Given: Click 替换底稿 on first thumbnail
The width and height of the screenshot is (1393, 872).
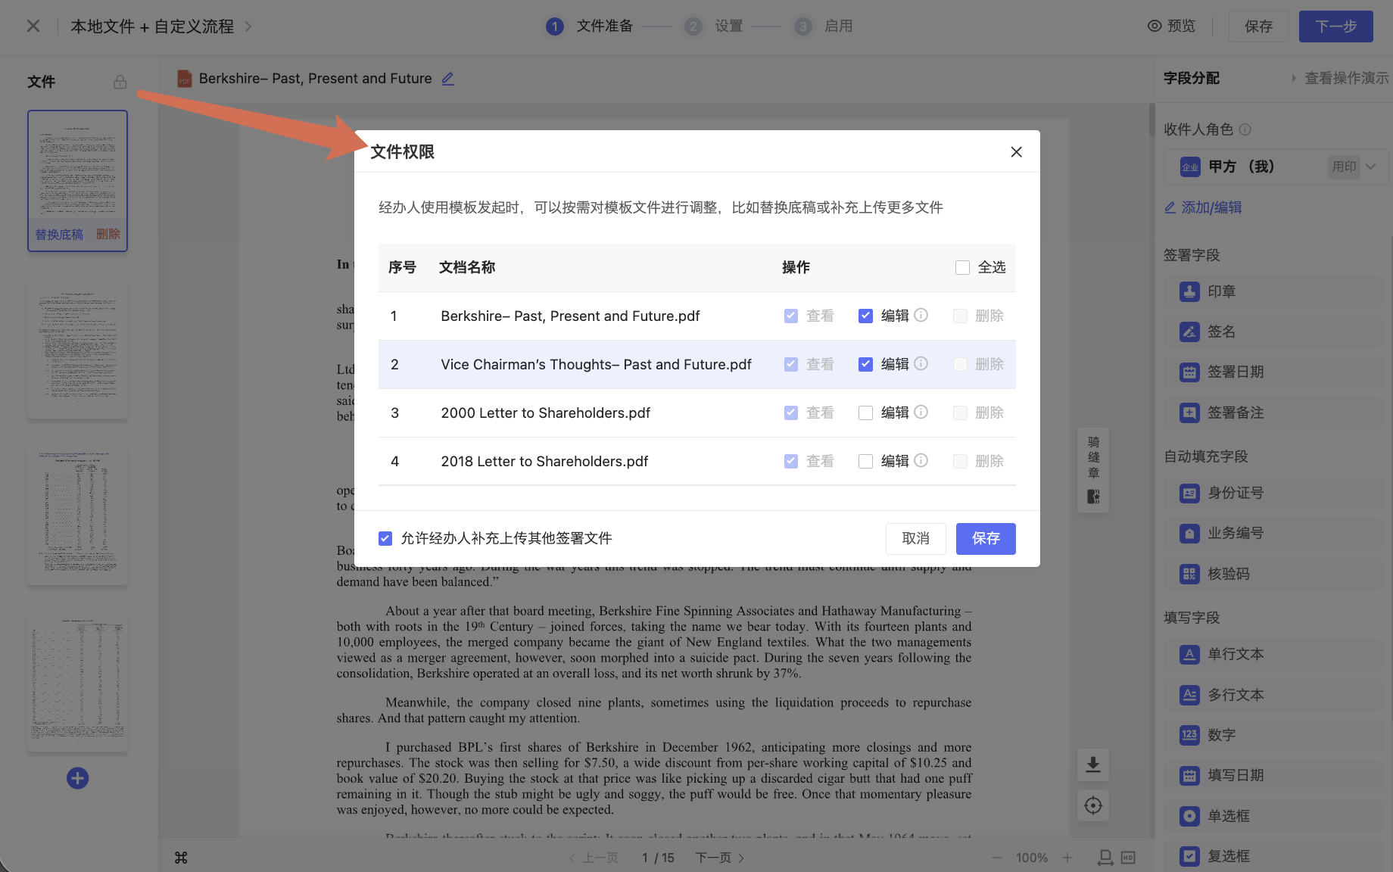Looking at the screenshot, I should pos(59,235).
